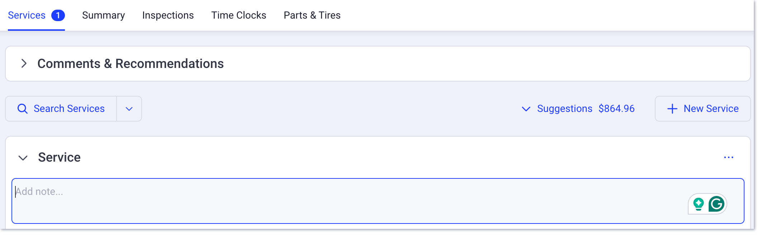This screenshot has height=236, width=761.
Task: Open the Search Services text button
Action: pyautogui.click(x=61, y=109)
